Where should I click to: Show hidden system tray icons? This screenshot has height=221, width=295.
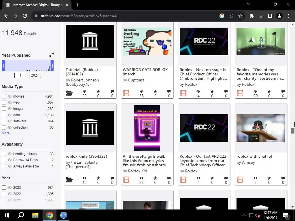(244, 215)
